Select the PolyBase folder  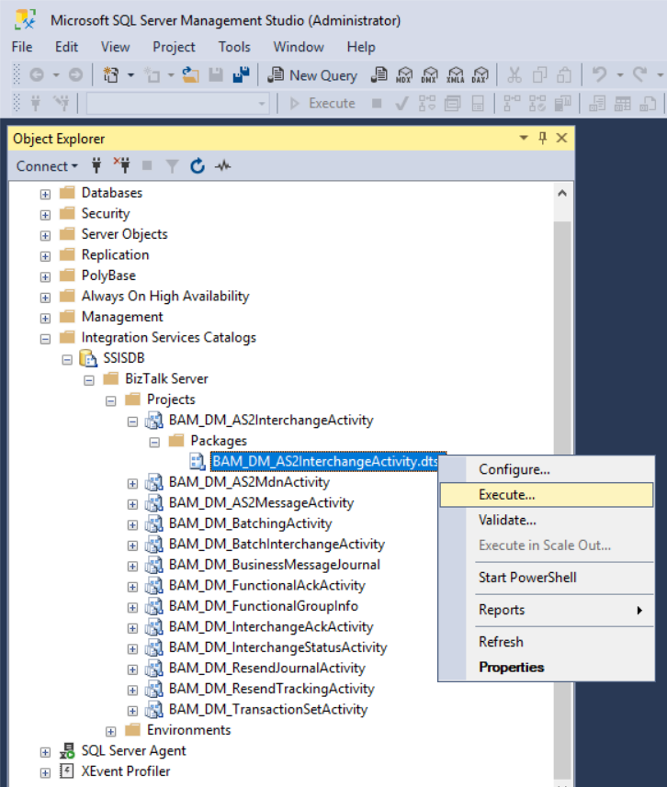[x=108, y=275]
